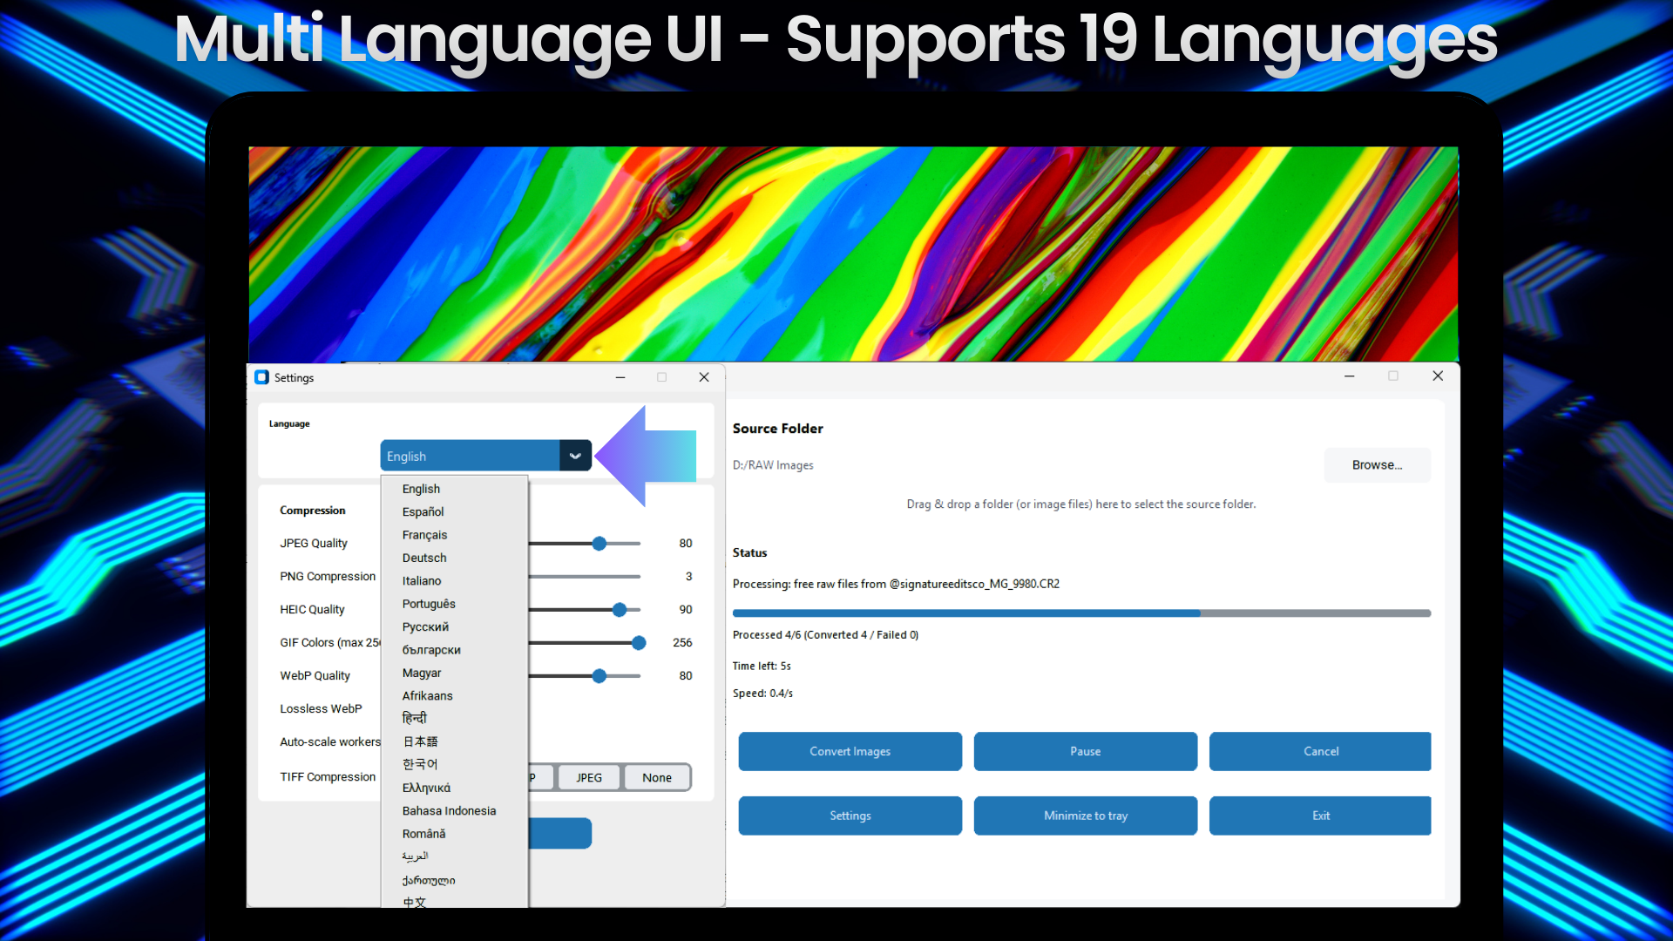The height and width of the screenshot is (941, 1673).
Task: Click the conversion progress bar
Action: coord(1080,613)
